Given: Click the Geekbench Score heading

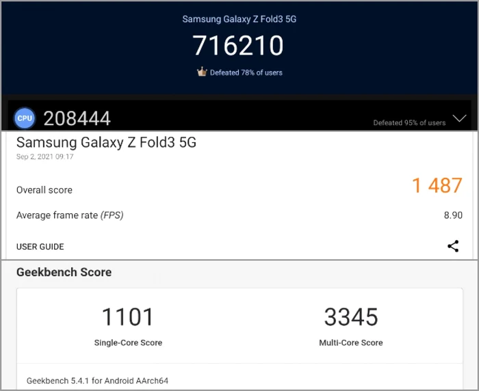Looking at the screenshot, I should (64, 272).
